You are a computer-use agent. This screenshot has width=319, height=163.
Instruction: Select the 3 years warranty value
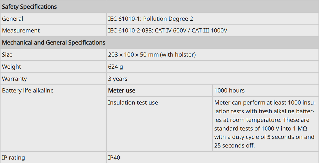(x=118, y=79)
